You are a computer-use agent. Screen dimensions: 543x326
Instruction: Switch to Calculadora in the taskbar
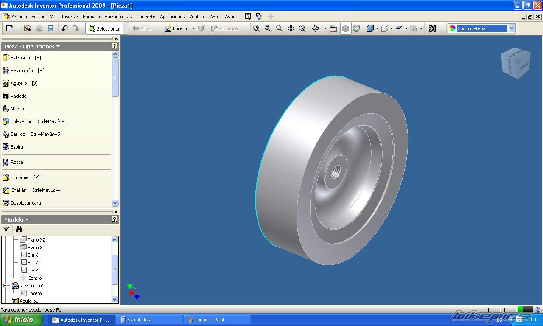point(149,320)
